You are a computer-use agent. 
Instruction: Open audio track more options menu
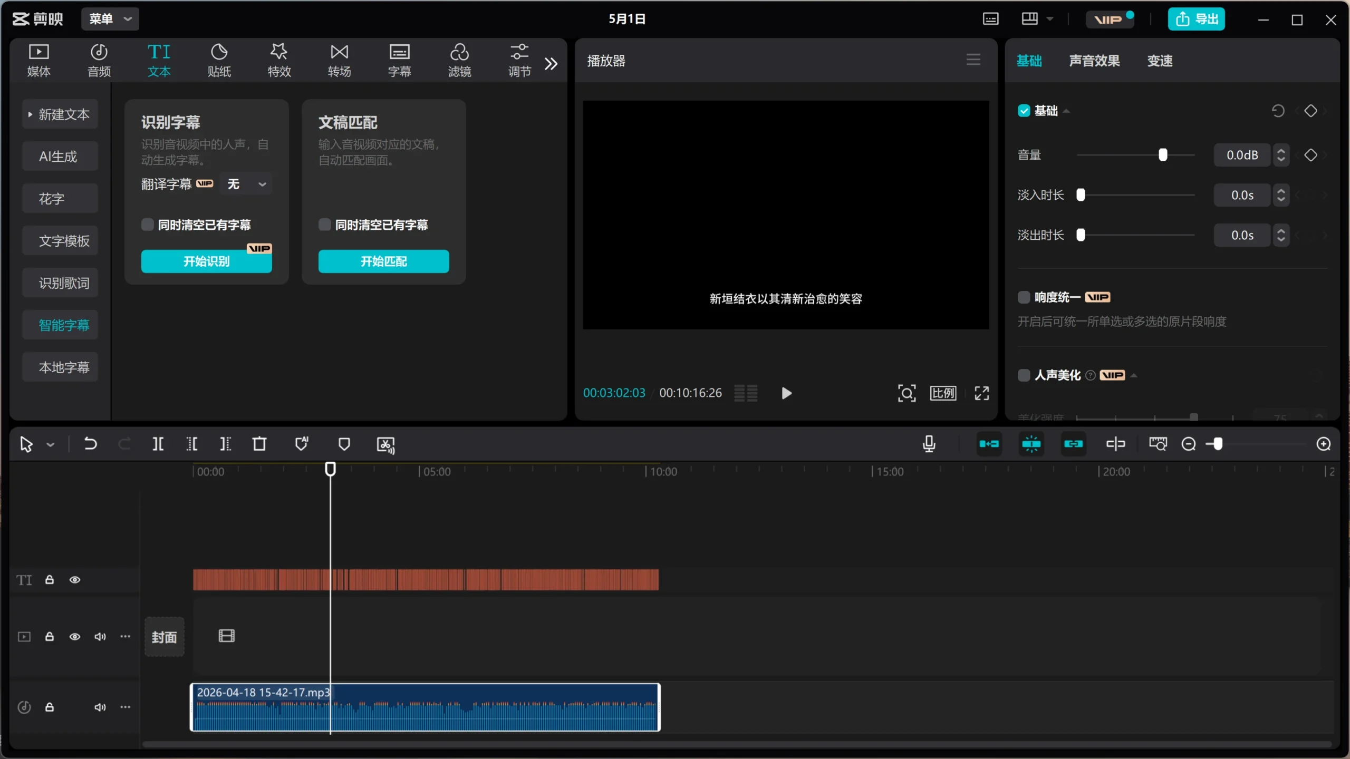pyautogui.click(x=125, y=707)
